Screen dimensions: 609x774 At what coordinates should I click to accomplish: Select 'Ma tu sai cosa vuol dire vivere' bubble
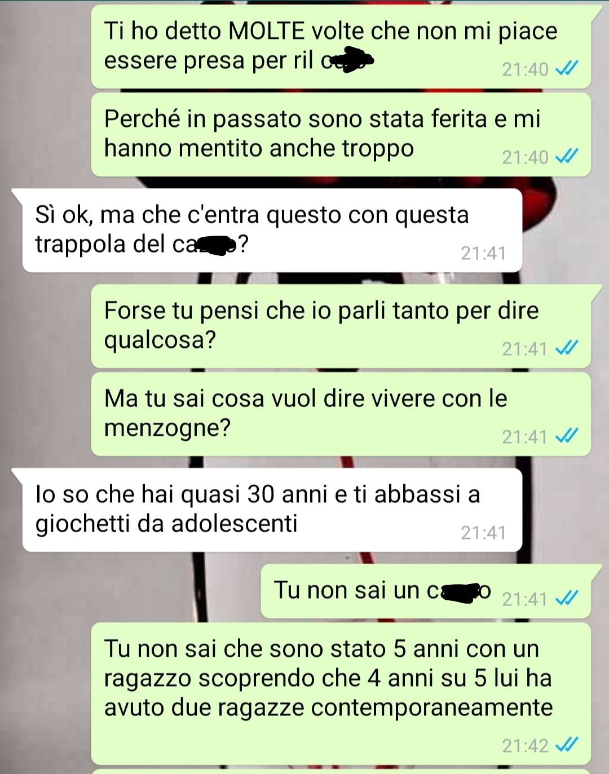pos(341,414)
